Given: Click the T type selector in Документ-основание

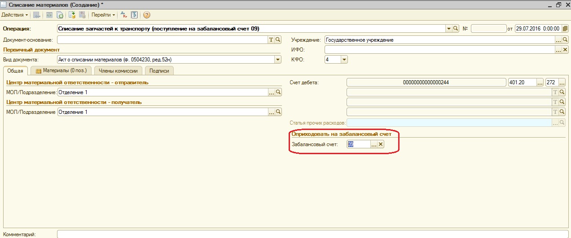Looking at the screenshot, I should 271,40.
